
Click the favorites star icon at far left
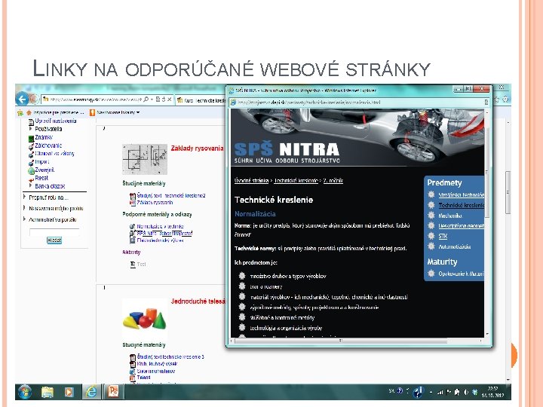point(20,112)
